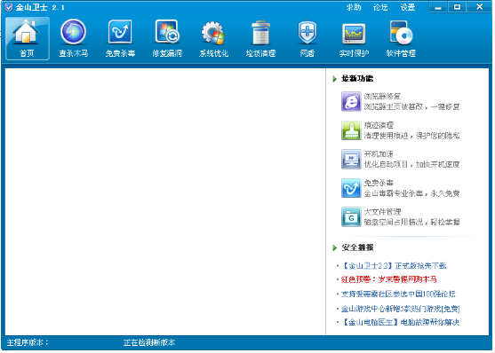Minimize the 金山卫士 window
The width and height of the screenshot is (495, 353).
pos(438,7)
